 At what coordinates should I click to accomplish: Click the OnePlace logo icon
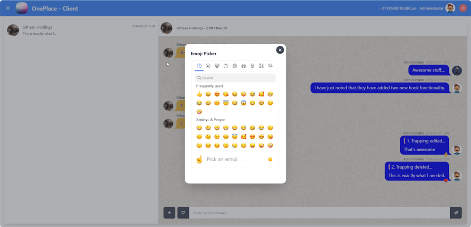click(x=22, y=8)
